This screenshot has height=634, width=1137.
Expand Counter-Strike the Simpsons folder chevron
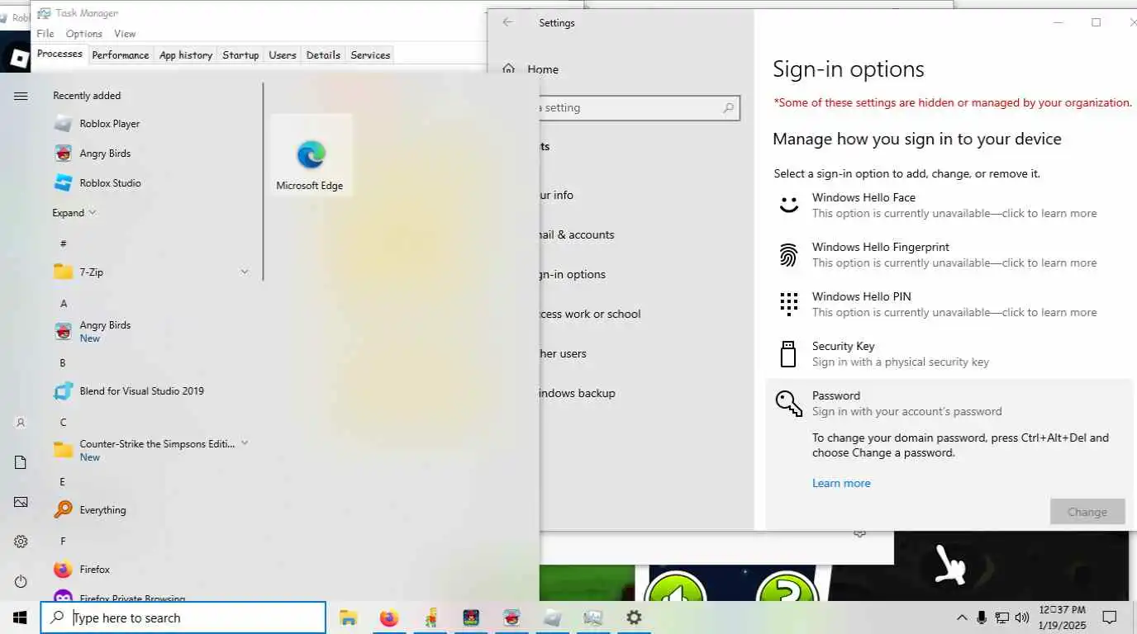(245, 444)
